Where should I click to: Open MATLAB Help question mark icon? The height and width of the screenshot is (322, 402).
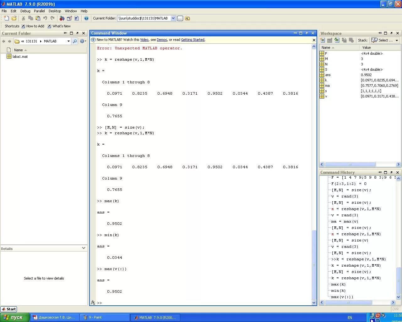point(86,18)
